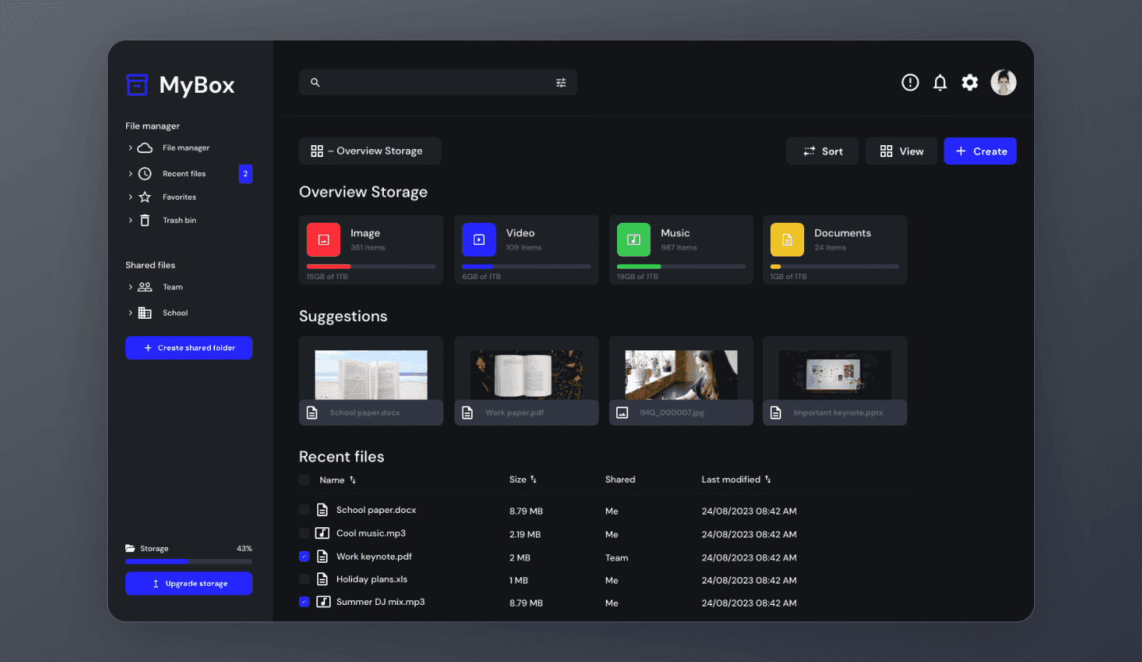Click the blue Create button

[980, 151]
